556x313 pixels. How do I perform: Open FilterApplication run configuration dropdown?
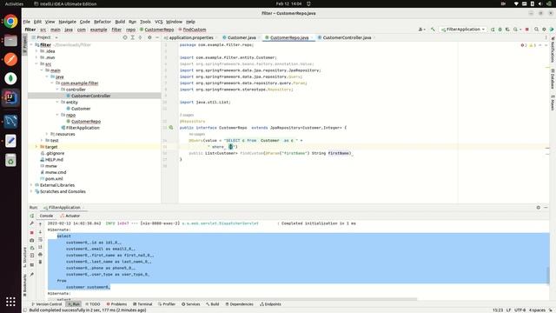click(463, 30)
